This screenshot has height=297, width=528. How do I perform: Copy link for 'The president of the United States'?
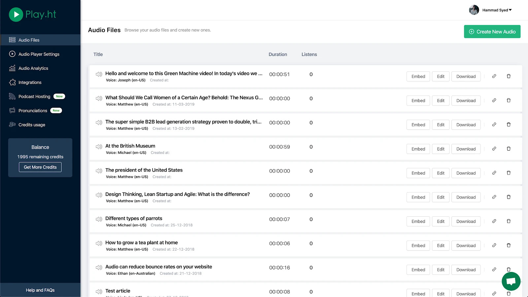coord(494,173)
